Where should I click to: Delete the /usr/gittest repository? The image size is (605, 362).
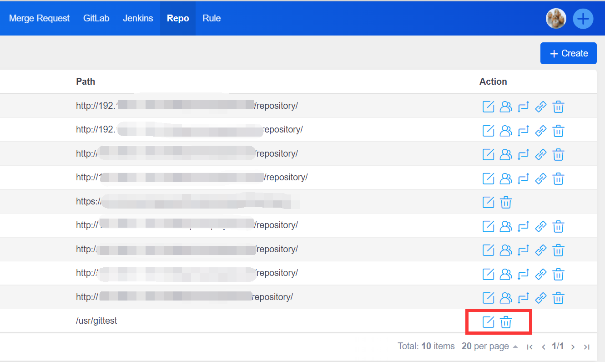[506, 322]
